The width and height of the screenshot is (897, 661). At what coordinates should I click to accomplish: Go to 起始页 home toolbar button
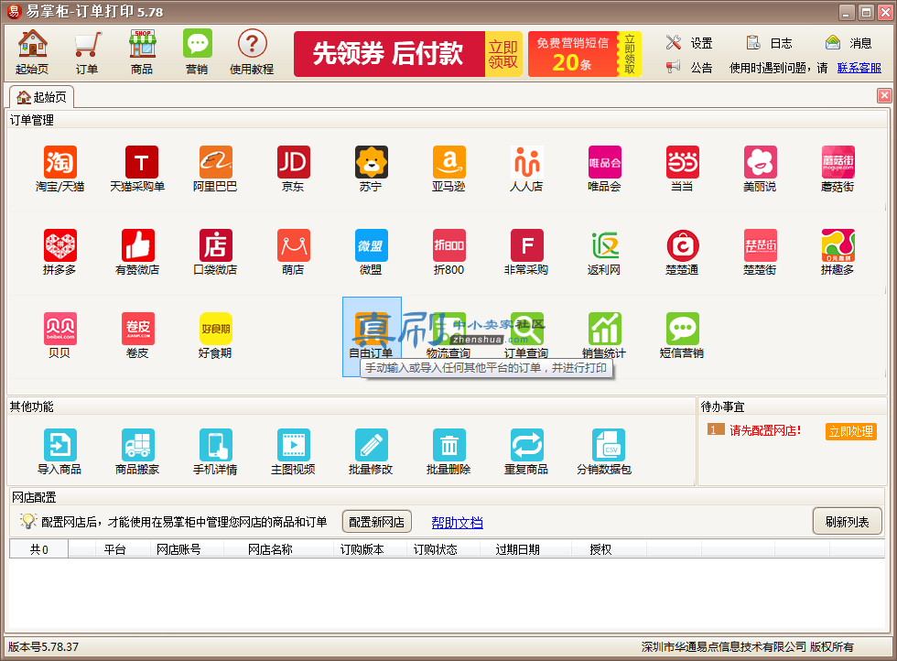[32, 52]
